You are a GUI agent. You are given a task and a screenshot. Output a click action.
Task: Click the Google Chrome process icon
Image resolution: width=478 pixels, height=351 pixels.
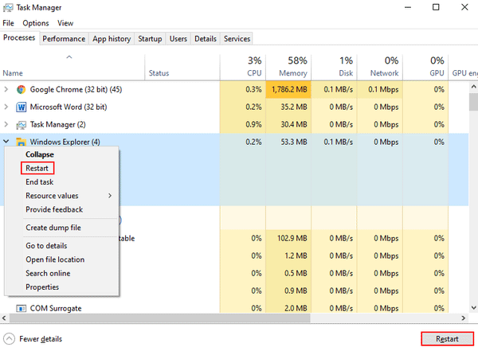point(21,90)
